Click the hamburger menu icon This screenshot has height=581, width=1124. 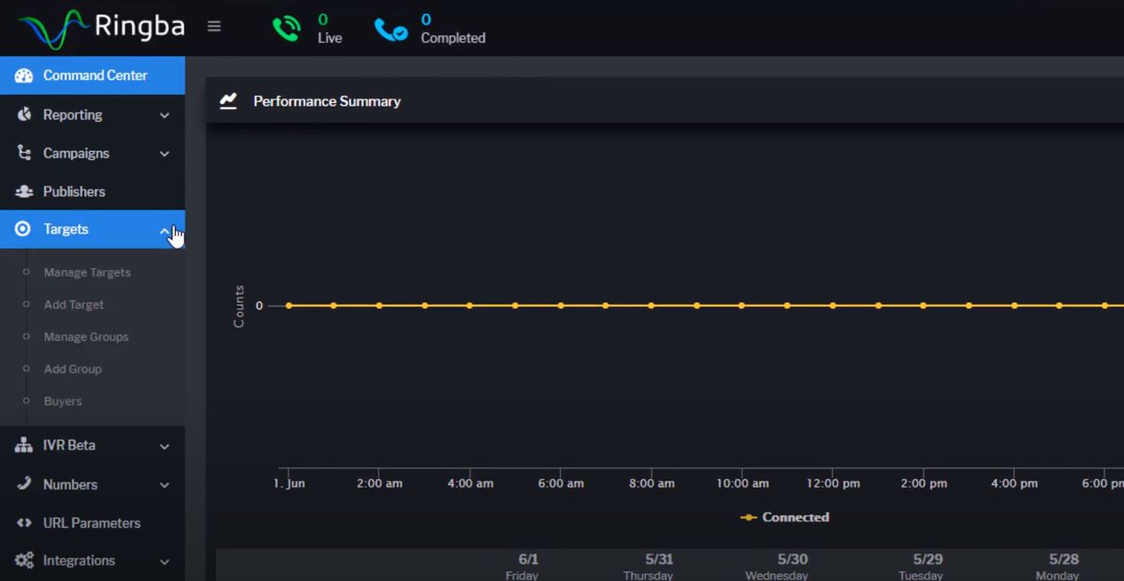tap(214, 27)
